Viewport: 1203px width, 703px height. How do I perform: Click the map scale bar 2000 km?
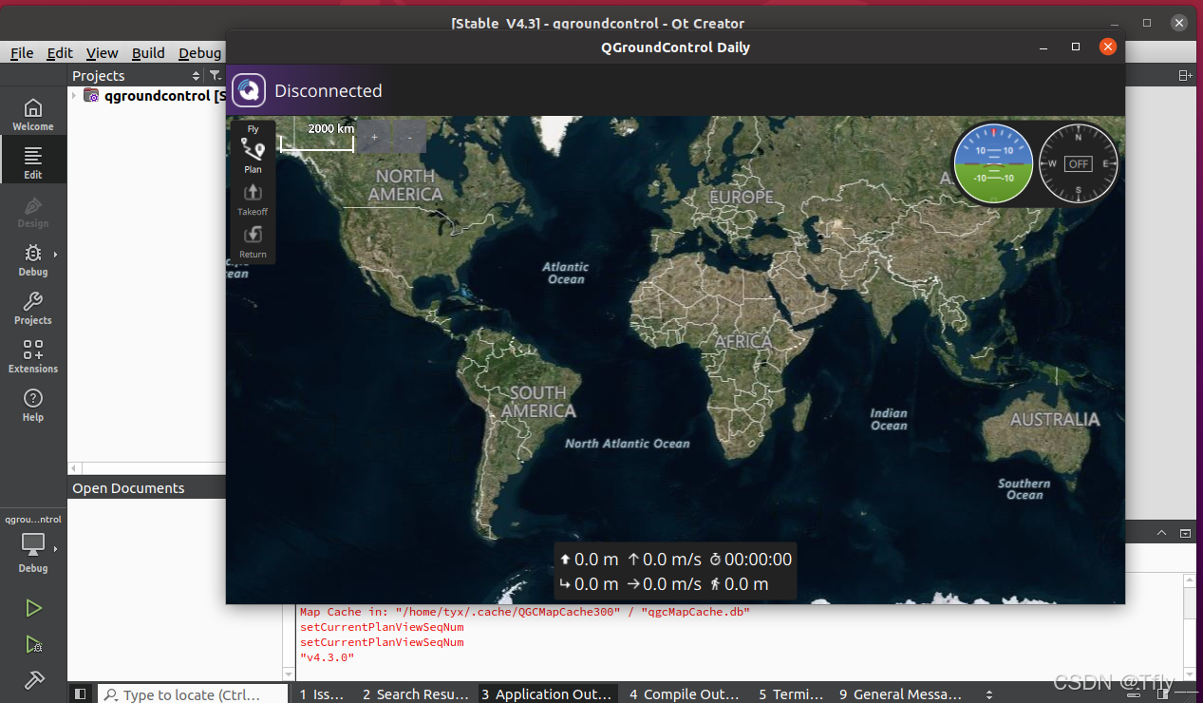coord(317,137)
